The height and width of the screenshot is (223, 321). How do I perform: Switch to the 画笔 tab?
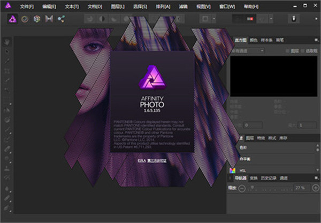(x=280, y=40)
